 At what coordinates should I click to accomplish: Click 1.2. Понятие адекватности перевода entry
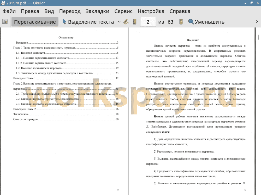67,68
